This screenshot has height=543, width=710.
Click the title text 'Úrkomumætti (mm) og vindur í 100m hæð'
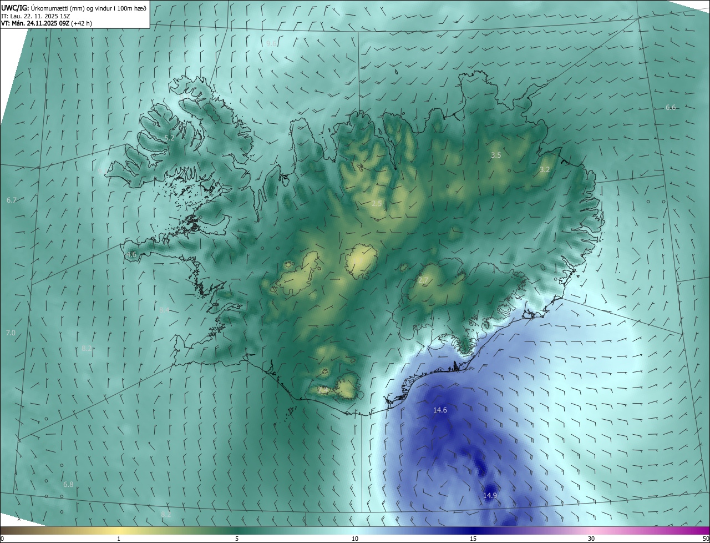coord(88,8)
